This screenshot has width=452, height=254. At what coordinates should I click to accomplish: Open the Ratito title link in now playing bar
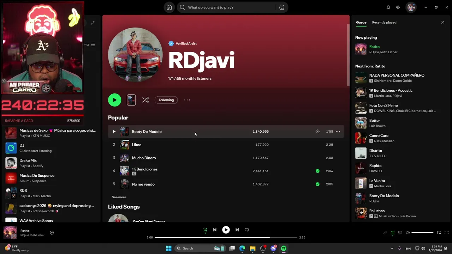pos(25,231)
